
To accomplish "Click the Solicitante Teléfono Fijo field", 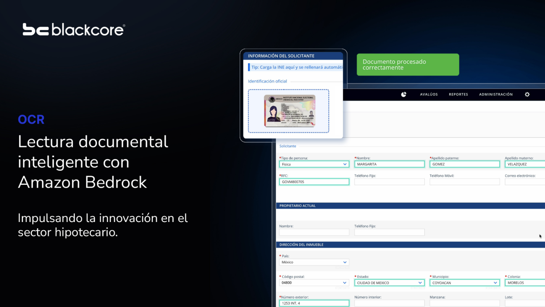I will coord(389,182).
